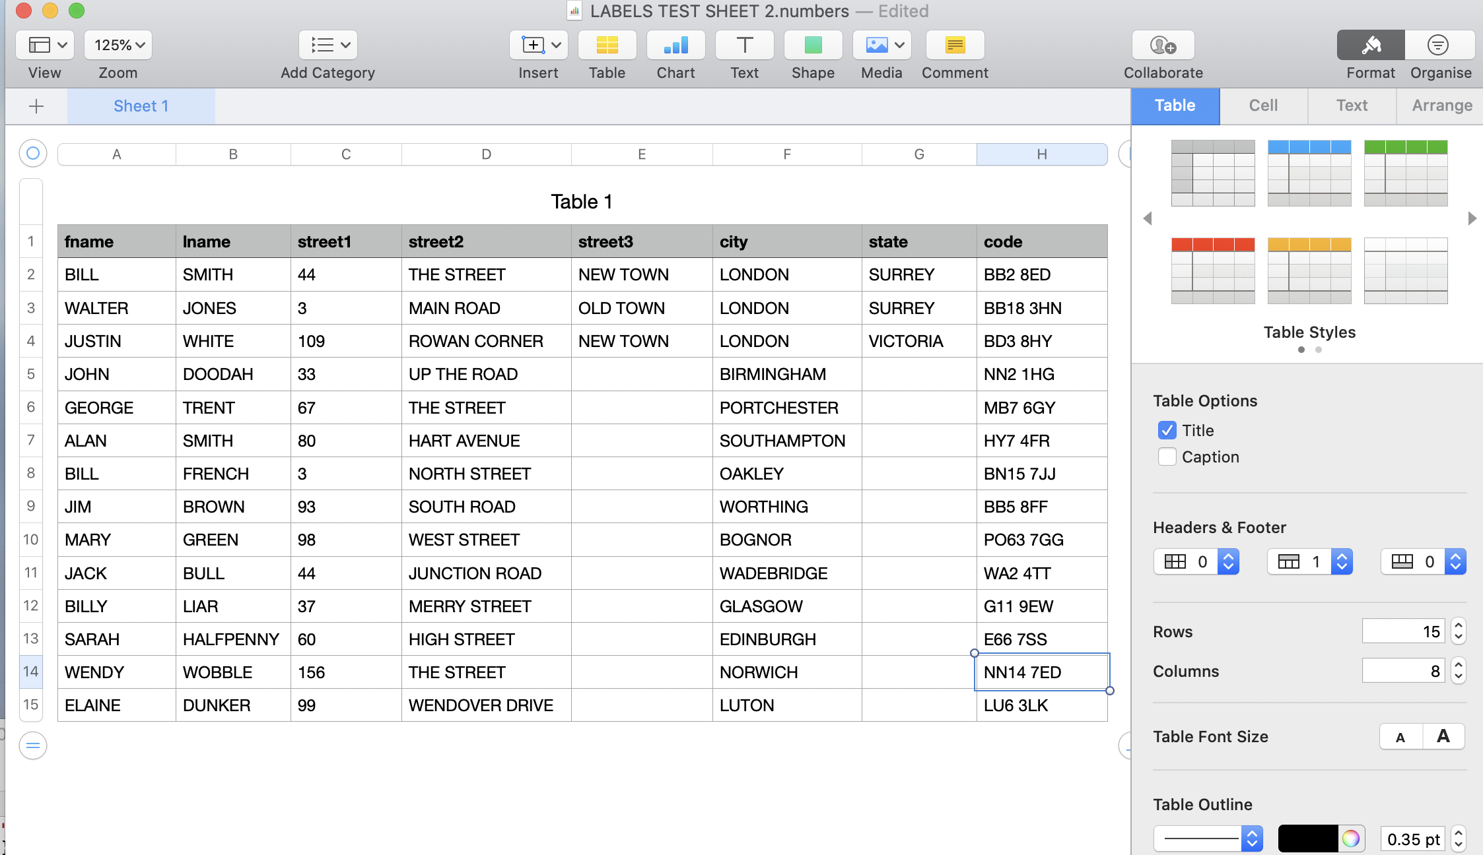1483x855 pixels.
Task: Decrease table font size with small A
Action: click(1400, 737)
